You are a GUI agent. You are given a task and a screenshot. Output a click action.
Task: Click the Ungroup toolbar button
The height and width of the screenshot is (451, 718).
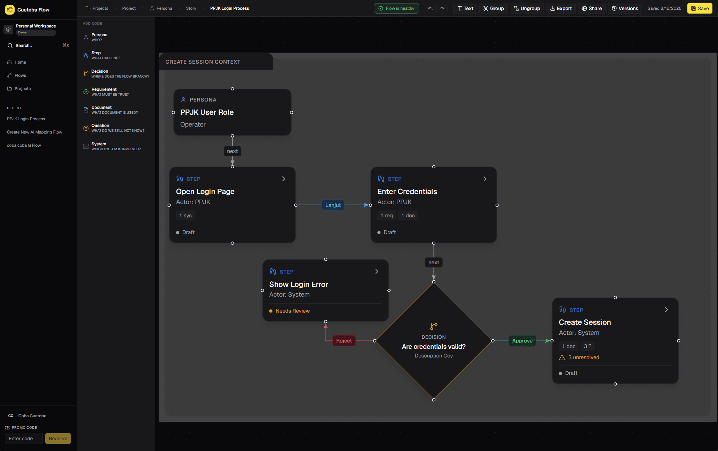(x=527, y=8)
